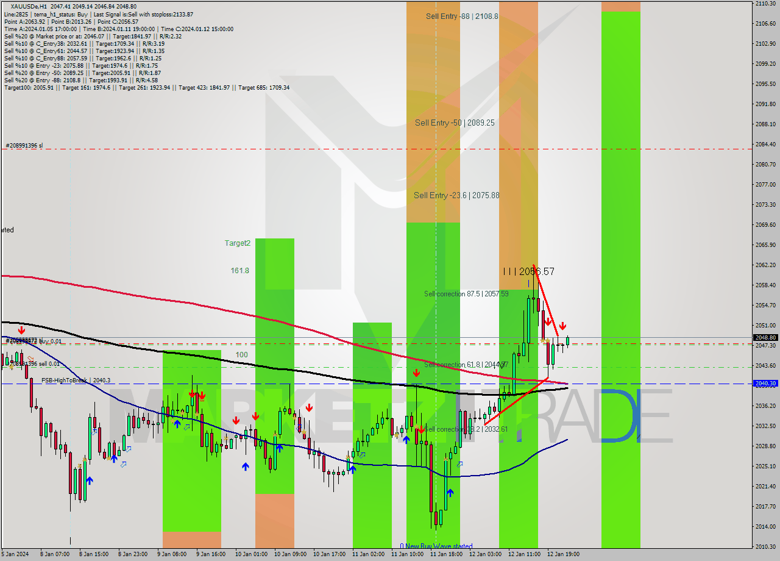The image size is (780, 561).
Task: Click the 'tema_h1_status: Buy' info line
Action: pyautogui.click(x=99, y=14)
